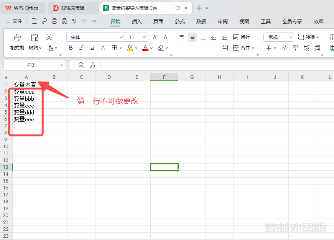Click the Percent style % icon

tap(285, 48)
